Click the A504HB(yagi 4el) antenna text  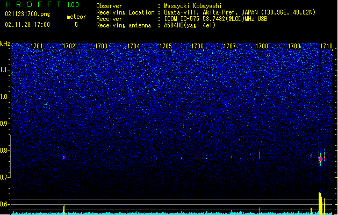(190, 25)
